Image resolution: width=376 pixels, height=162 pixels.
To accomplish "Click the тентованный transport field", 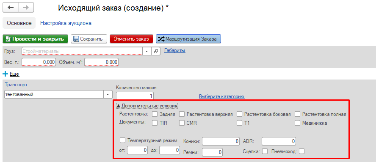I will (54, 94).
